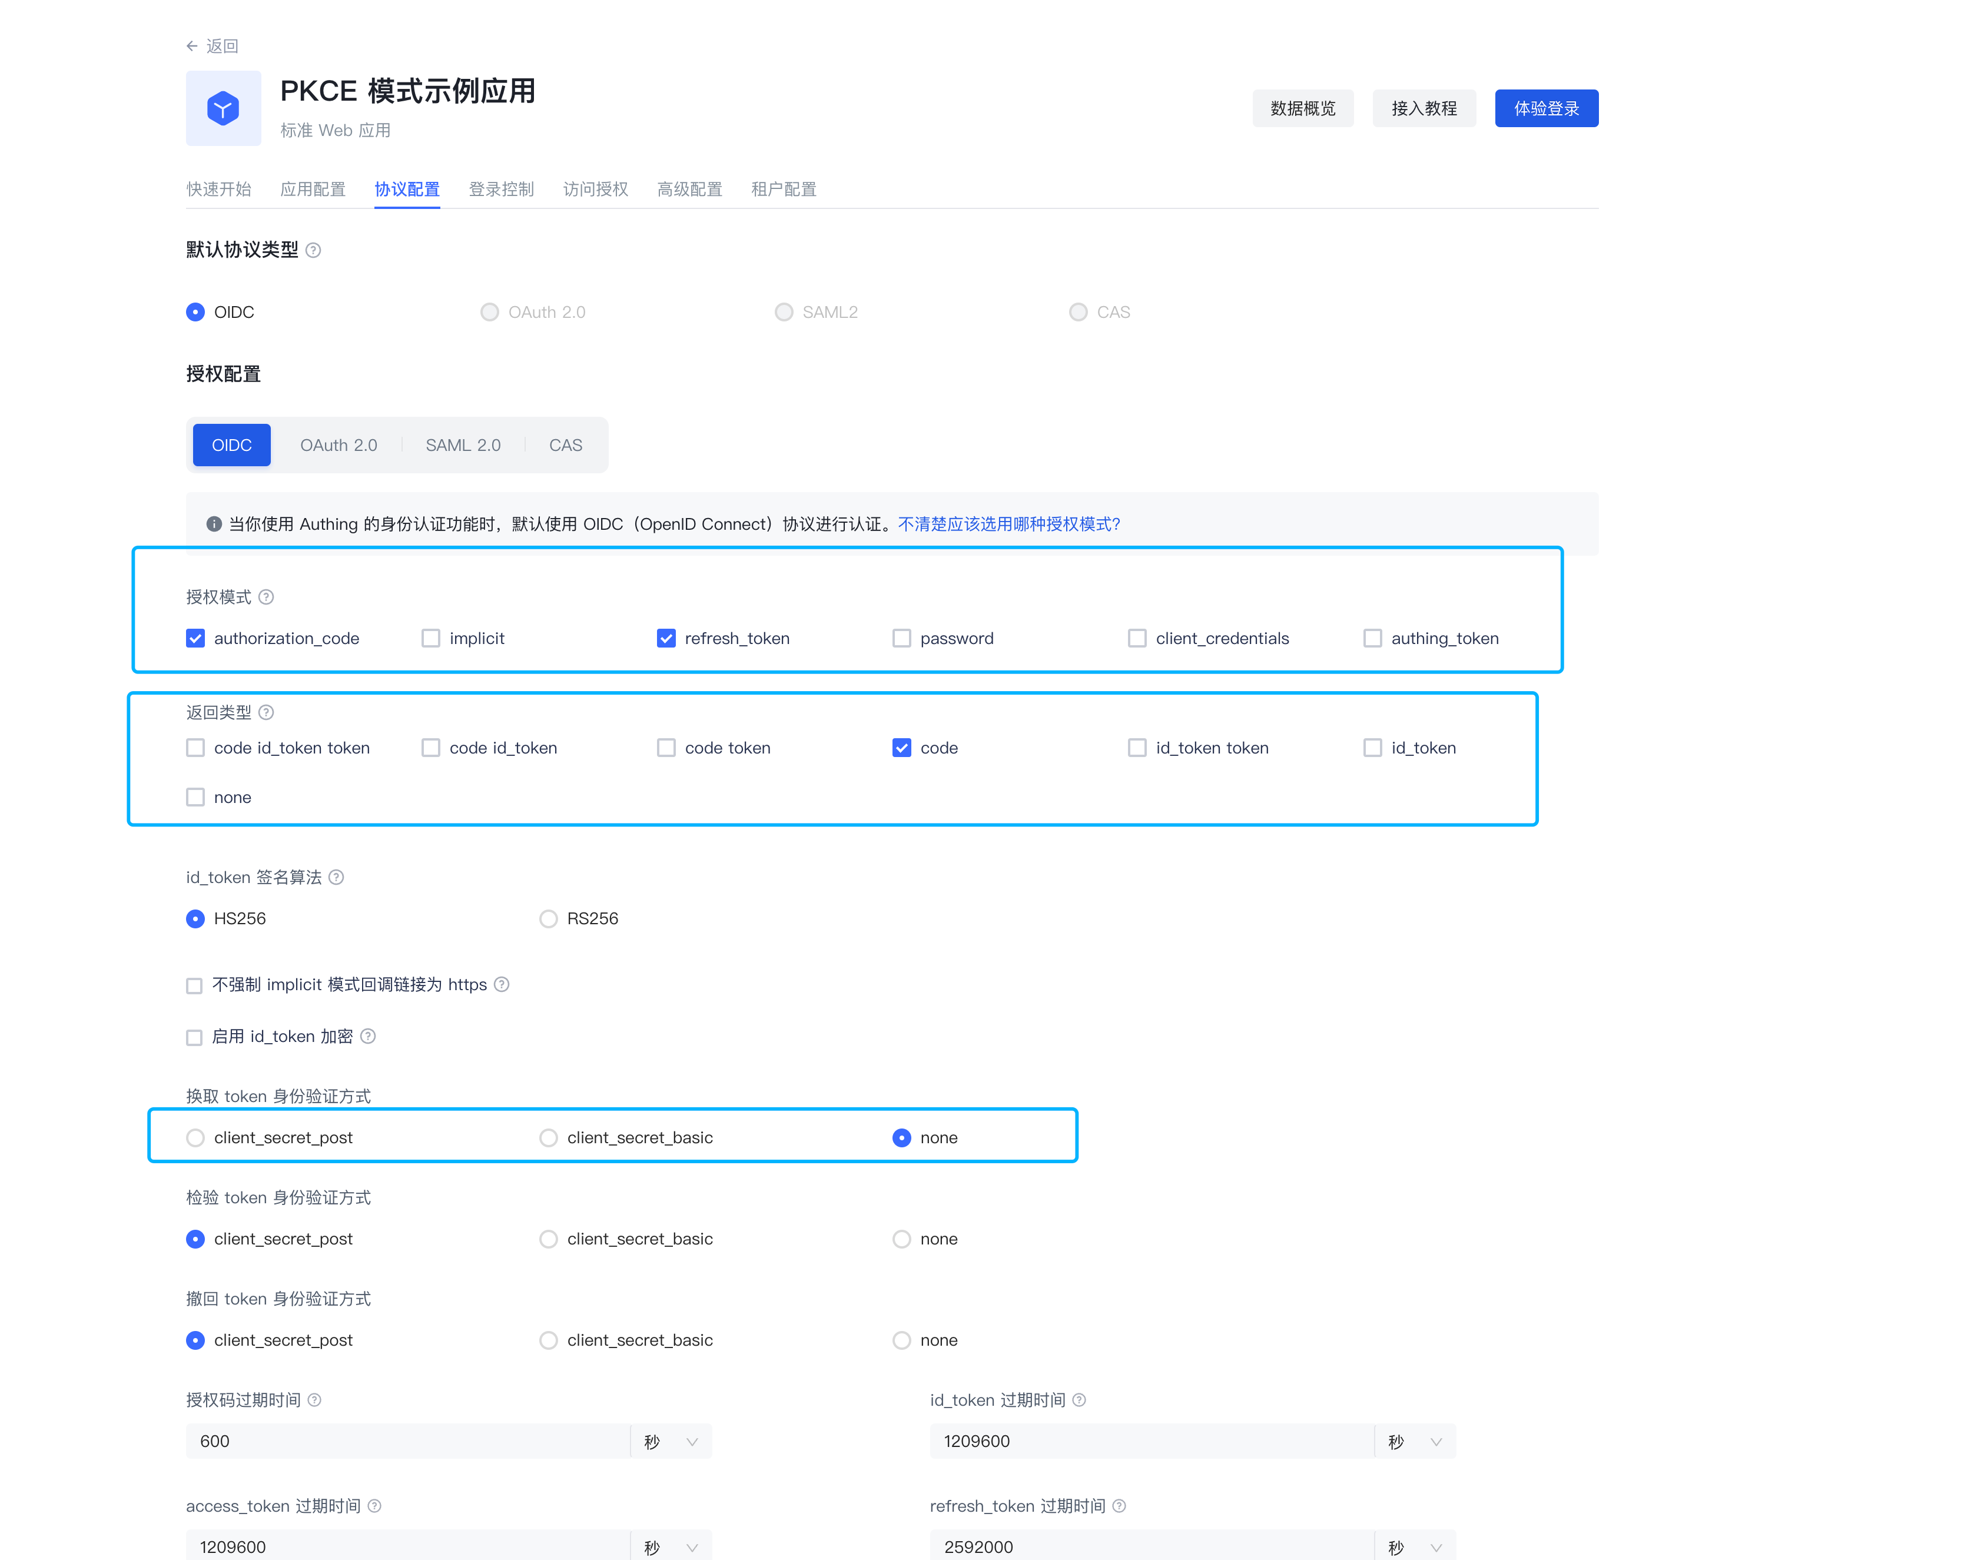Open the help tooltip next to 授权模式
This screenshot has height=1560, width=1971.
267,596
